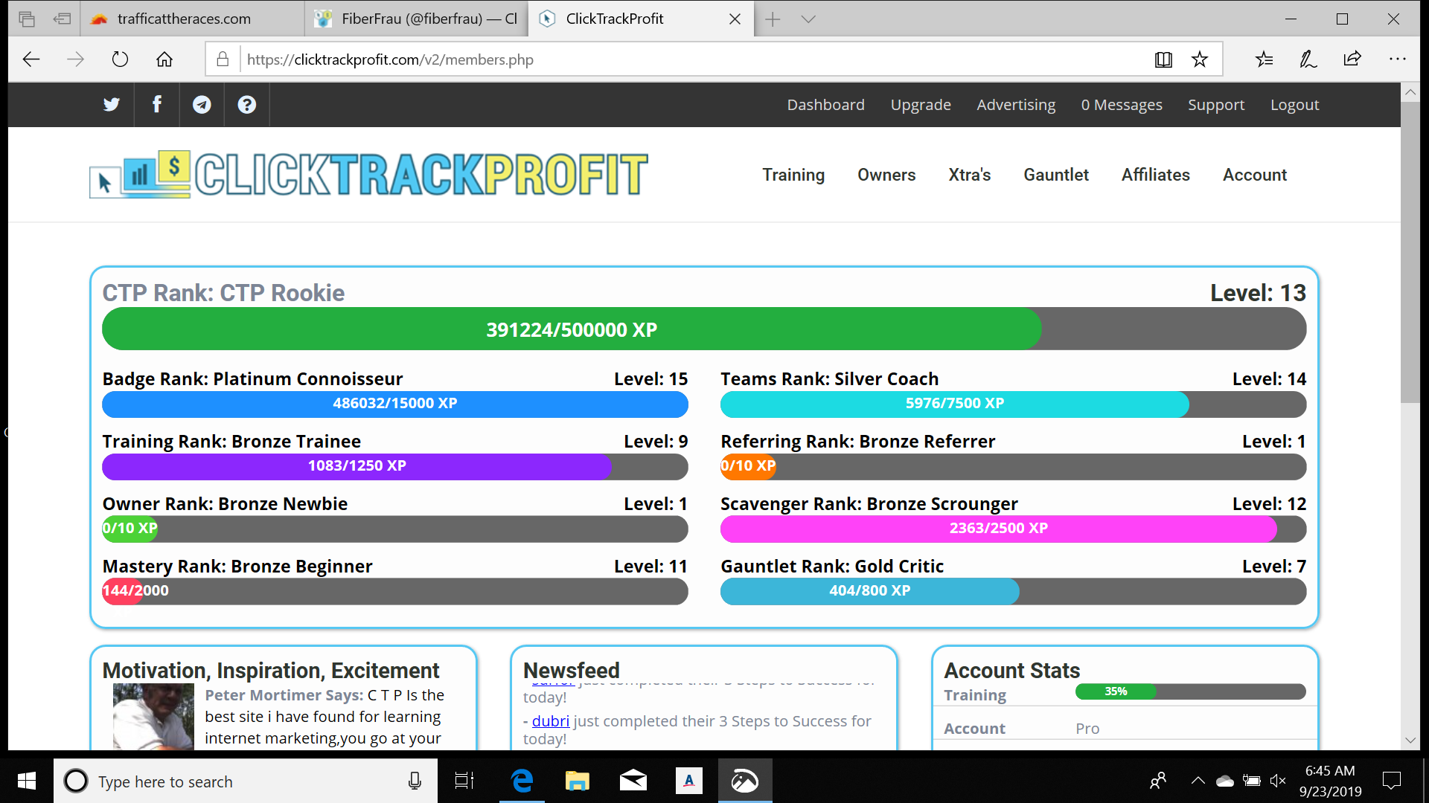Open browser settings and more menu
Image resolution: width=1429 pixels, height=803 pixels.
[1398, 59]
